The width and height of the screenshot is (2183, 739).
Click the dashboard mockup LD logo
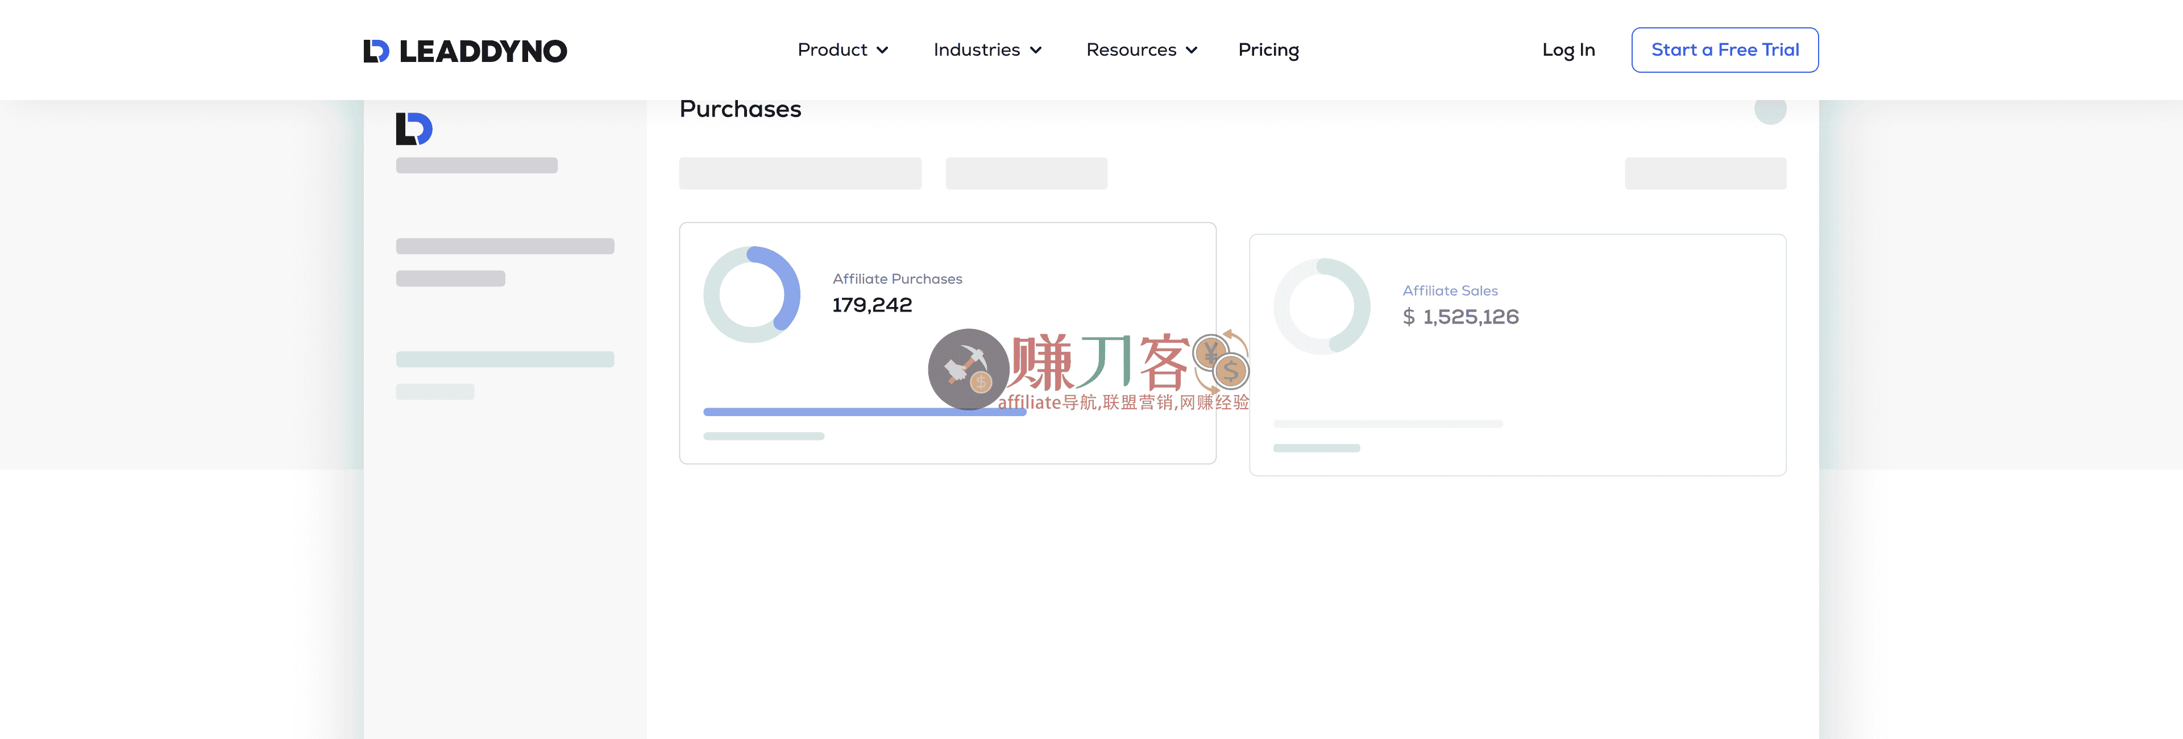click(x=413, y=129)
